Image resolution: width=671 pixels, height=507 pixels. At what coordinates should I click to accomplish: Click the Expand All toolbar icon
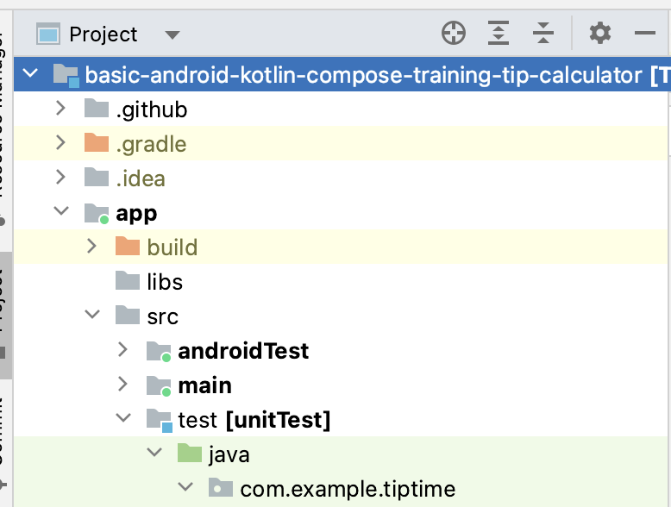point(499,34)
